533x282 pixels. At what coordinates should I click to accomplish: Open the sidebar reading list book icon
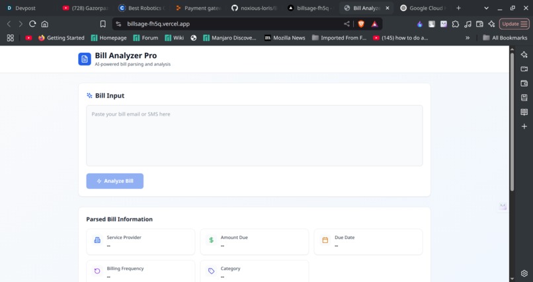tap(524, 112)
